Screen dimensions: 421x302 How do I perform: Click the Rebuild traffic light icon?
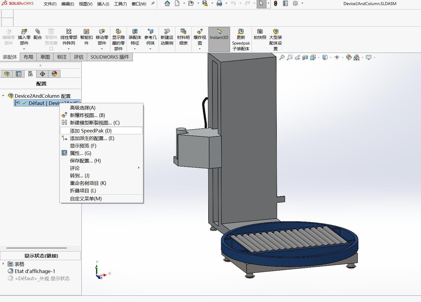(276, 4)
